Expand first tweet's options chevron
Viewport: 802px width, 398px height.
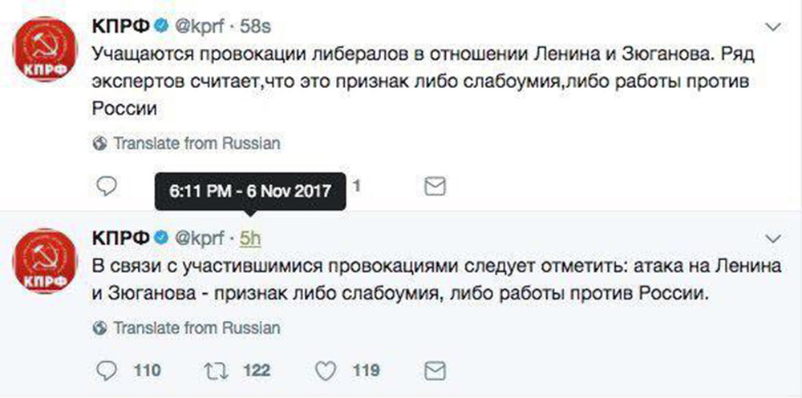[x=775, y=26]
